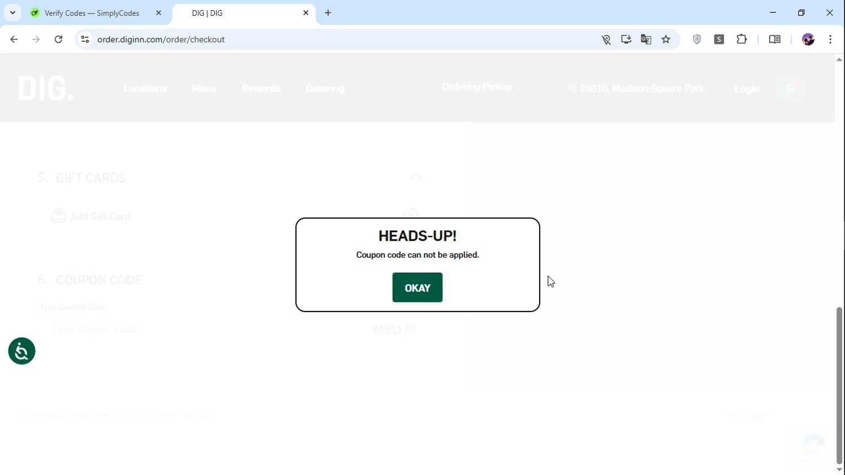Click the 10010, Madison Square Park location
This screenshot has height=475, width=845.
pyautogui.click(x=637, y=88)
